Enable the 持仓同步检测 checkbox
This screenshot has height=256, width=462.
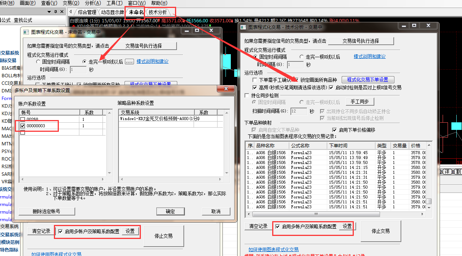[248, 96]
